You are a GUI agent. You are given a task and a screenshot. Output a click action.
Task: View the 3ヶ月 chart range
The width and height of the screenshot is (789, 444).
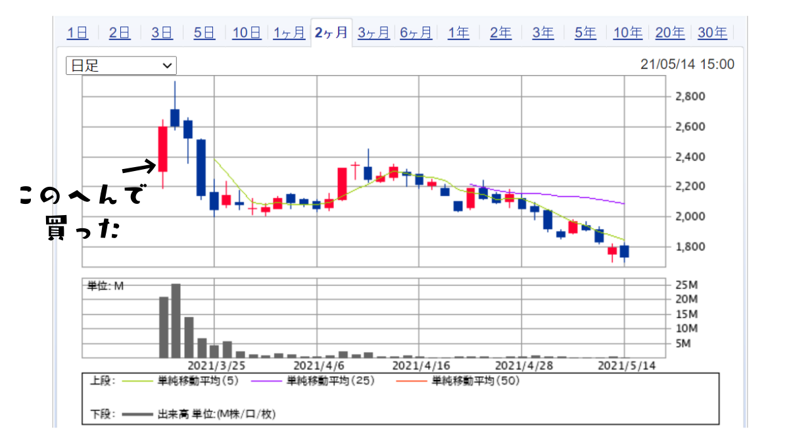click(373, 32)
